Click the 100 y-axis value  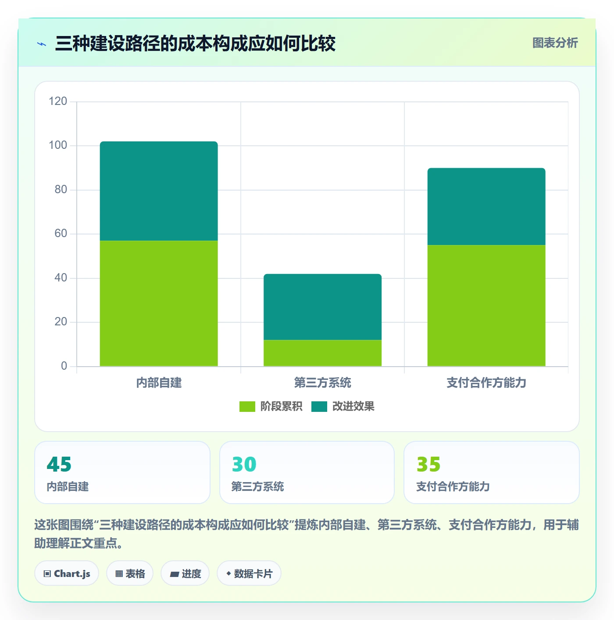58,145
